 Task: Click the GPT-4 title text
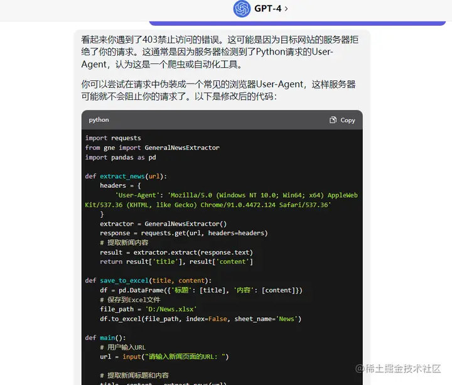pos(267,9)
